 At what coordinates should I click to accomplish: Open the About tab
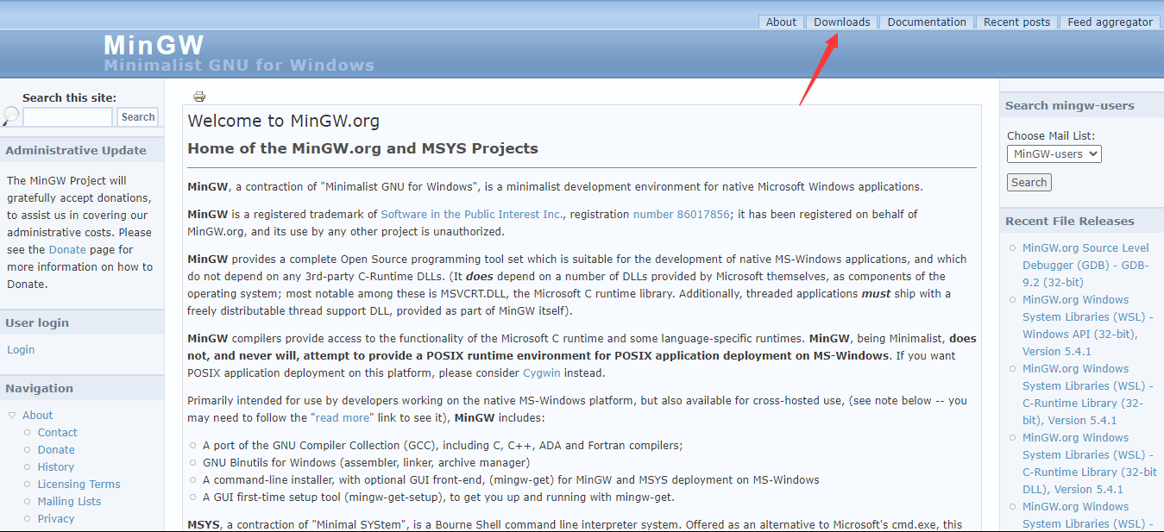781,22
